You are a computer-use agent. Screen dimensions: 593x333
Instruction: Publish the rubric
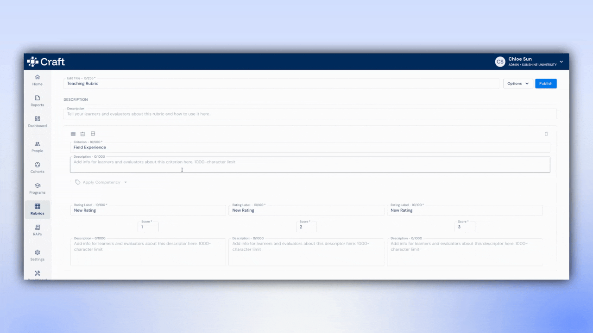click(546, 83)
